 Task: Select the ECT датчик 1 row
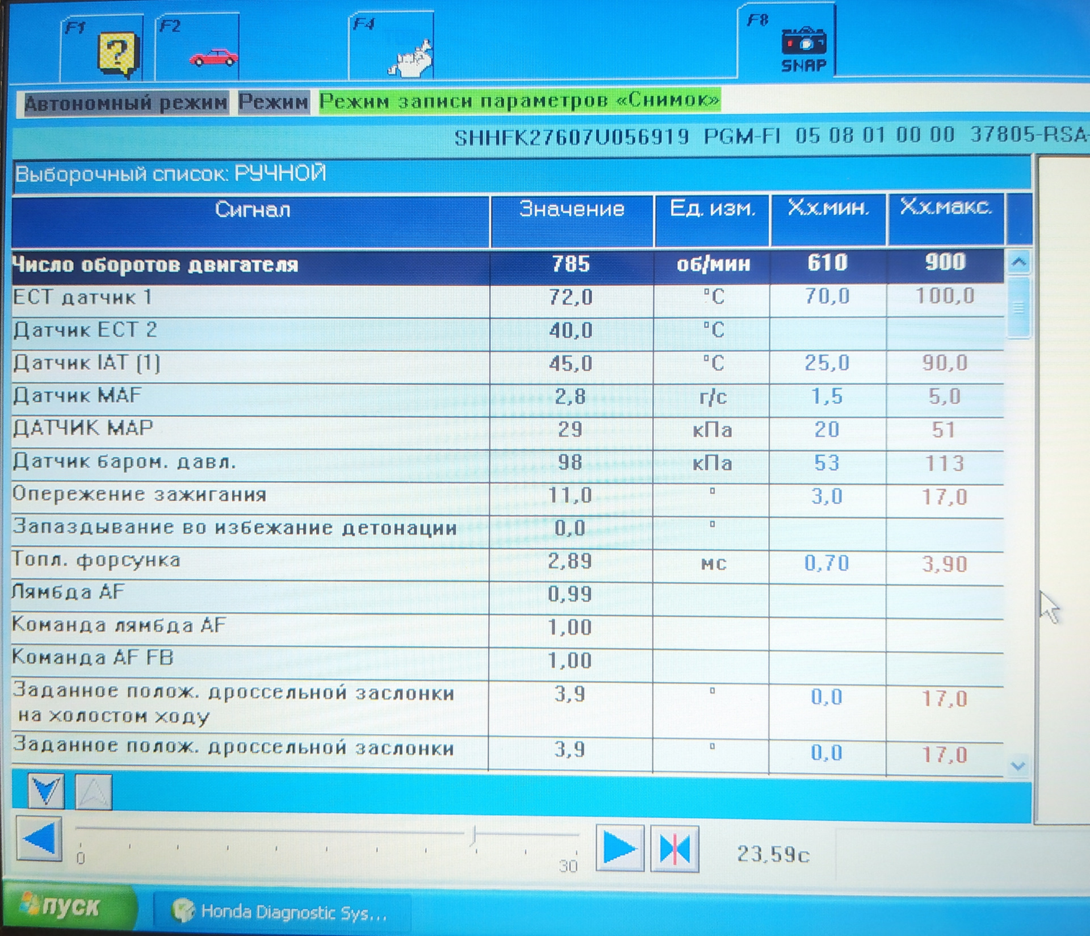[508, 300]
